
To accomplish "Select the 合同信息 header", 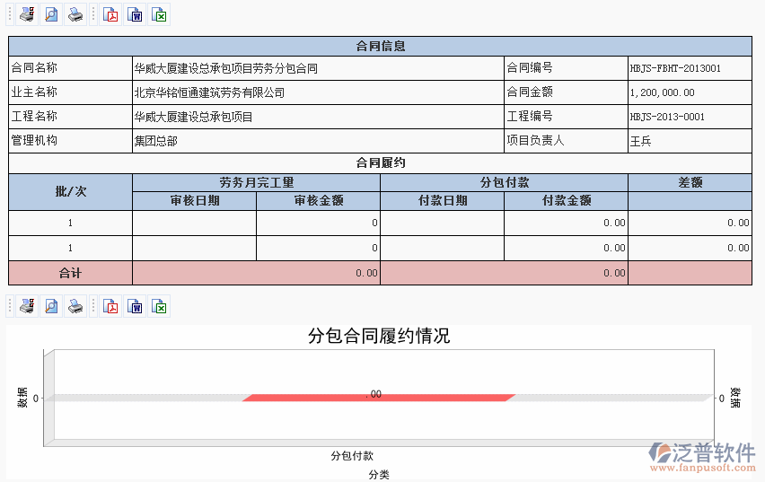I will point(380,46).
